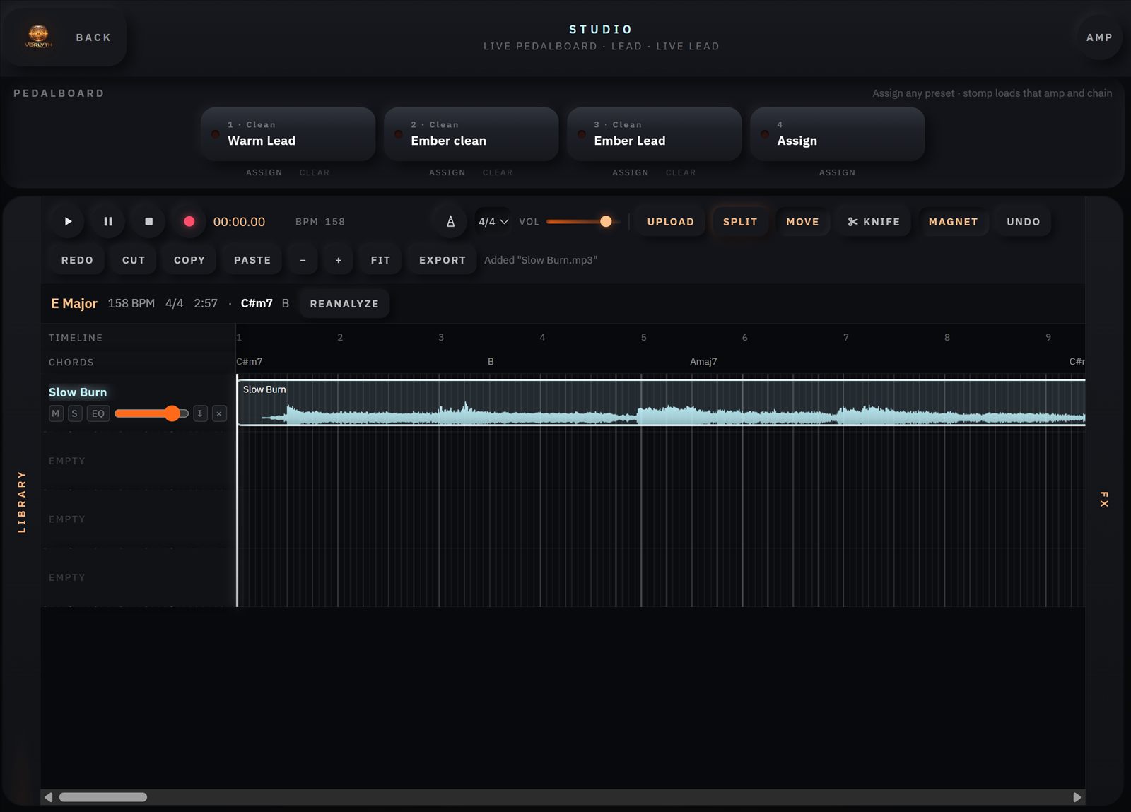The width and height of the screenshot is (1131, 812).
Task: Toggle the metronome icon
Action: (x=450, y=221)
